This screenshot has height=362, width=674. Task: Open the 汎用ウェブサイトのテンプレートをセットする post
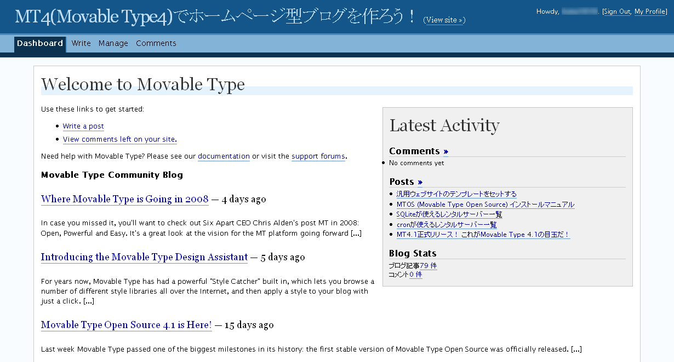point(456,194)
